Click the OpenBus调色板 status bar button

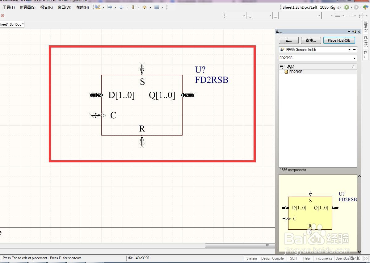[x=348, y=258]
